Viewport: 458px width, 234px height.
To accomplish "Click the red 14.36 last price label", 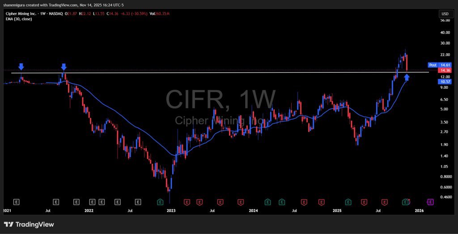I will pos(445,70).
